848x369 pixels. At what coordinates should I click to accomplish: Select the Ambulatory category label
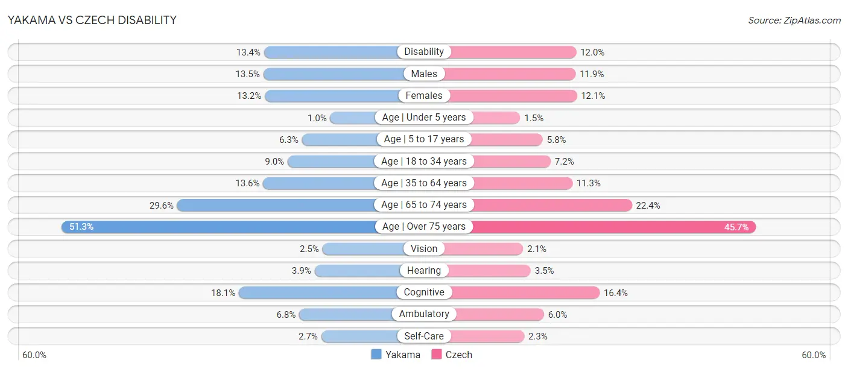(x=424, y=314)
